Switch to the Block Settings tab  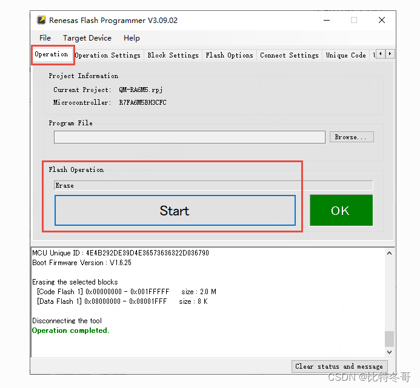(x=173, y=55)
